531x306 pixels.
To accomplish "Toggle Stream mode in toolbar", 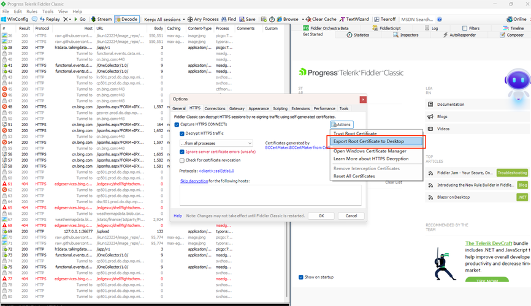I will pyautogui.click(x=101, y=19).
